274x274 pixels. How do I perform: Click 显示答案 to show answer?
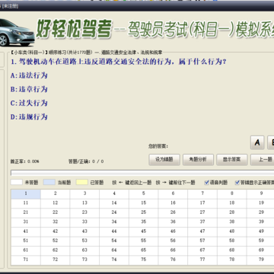232,160
